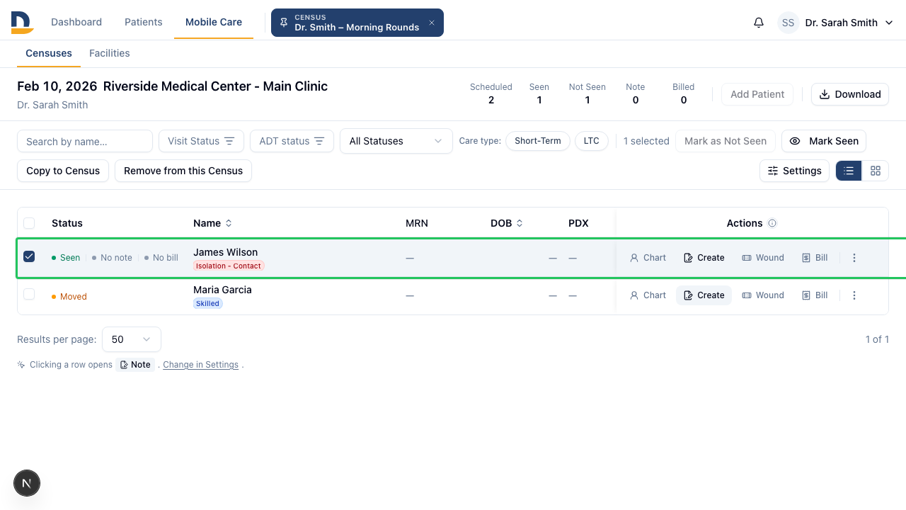Click the Mark Seen button

click(824, 141)
